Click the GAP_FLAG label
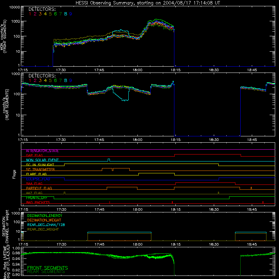The image size is (279, 279). click(x=34, y=155)
